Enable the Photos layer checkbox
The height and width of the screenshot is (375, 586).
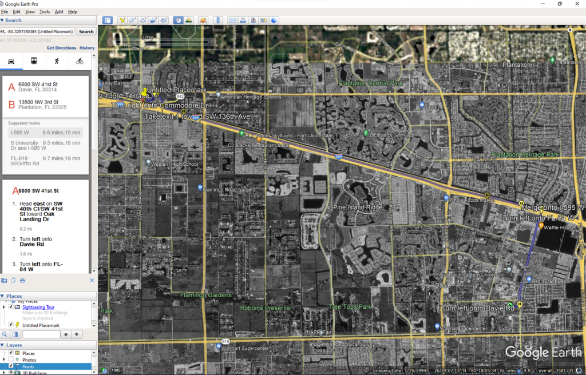pyautogui.click(x=11, y=360)
